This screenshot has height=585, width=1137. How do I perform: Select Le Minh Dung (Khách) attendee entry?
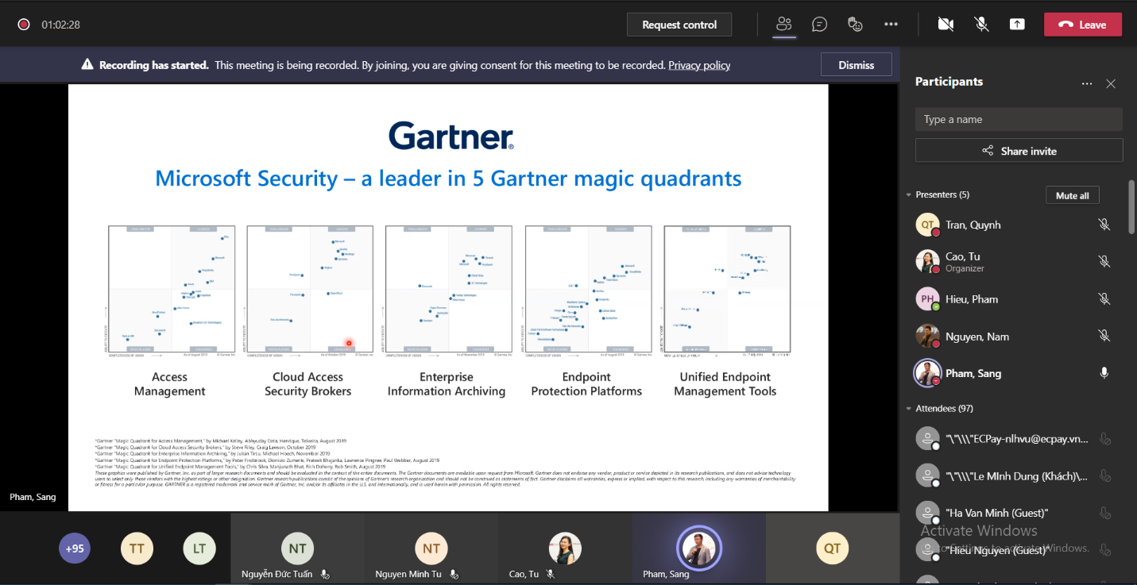1015,476
